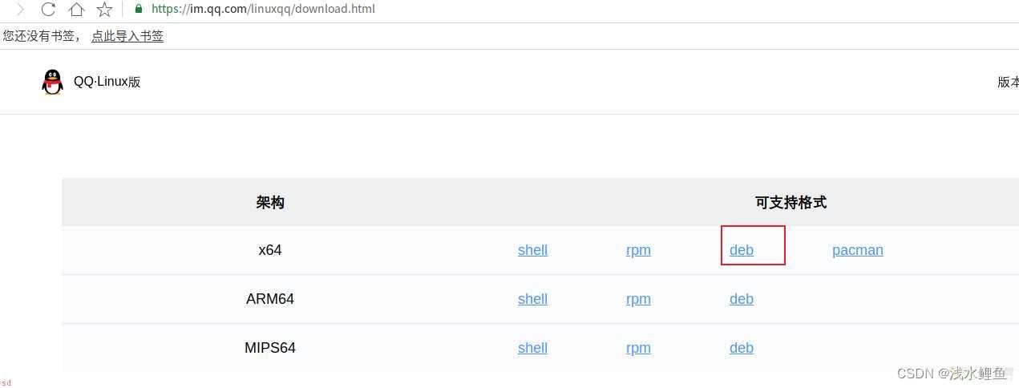Go to the browser home page icon
The width and height of the screenshot is (1019, 388).
(x=76, y=10)
